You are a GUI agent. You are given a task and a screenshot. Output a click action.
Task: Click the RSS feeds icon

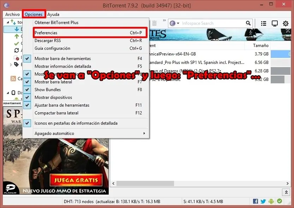click(x=13, y=79)
